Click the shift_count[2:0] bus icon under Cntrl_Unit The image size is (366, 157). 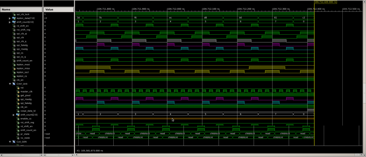(x=18, y=115)
